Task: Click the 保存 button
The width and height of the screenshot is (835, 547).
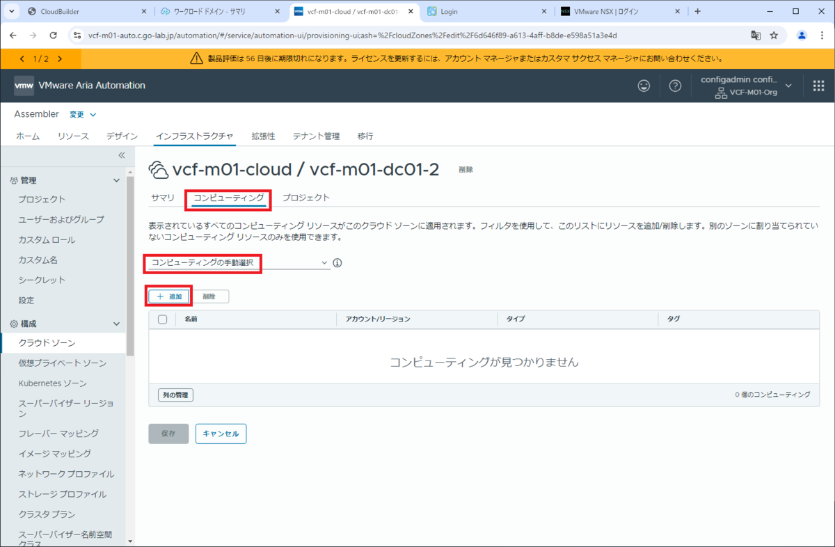Action: pyautogui.click(x=168, y=434)
